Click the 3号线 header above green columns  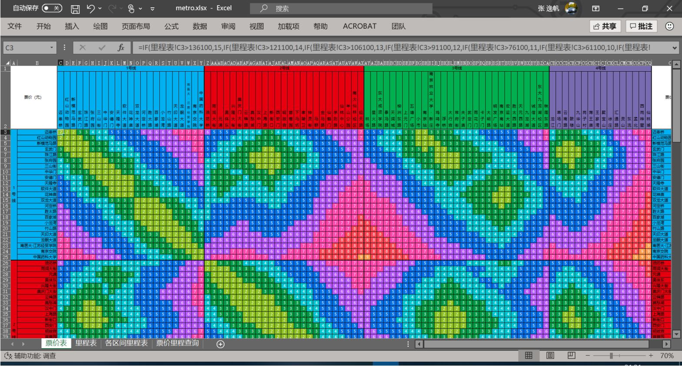coord(457,68)
